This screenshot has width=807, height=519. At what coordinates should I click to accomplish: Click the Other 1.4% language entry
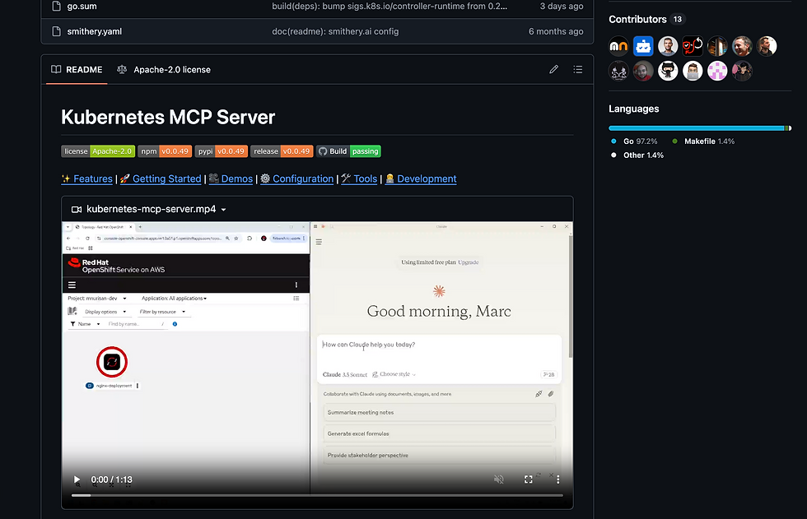(x=637, y=155)
